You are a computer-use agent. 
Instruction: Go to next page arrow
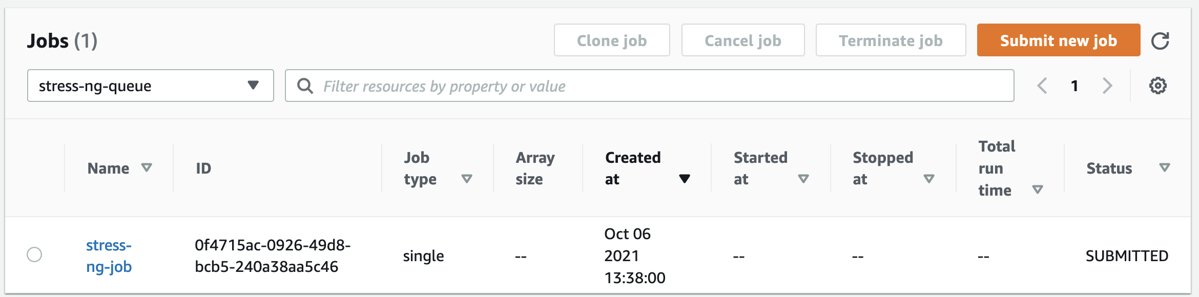[x=1107, y=86]
